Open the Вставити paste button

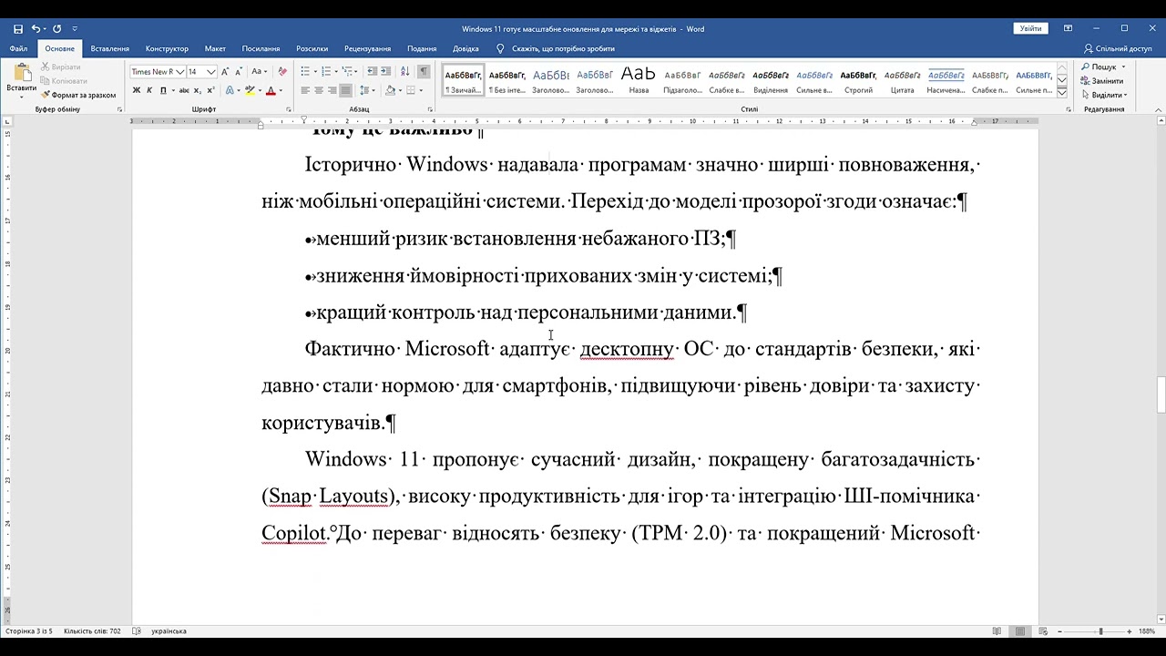[x=21, y=81]
